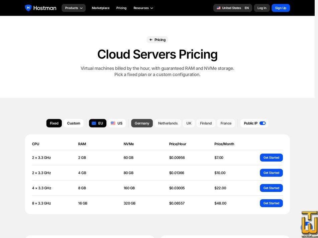
Task: Go to Pricing in the top navigation
Action: click(x=121, y=8)
